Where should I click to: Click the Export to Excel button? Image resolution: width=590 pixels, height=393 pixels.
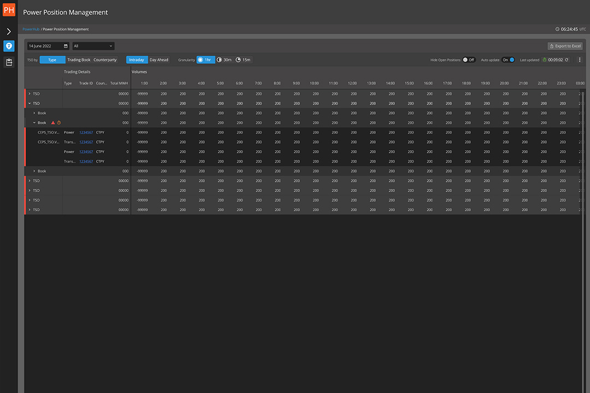click(565, 46)
